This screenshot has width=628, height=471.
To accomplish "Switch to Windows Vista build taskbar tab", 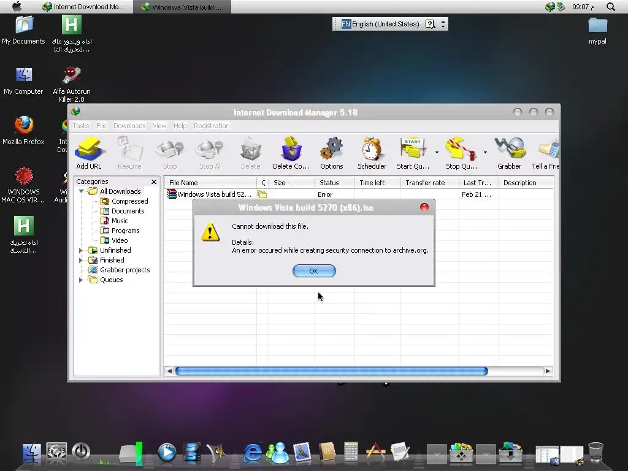I will point(182,7).
